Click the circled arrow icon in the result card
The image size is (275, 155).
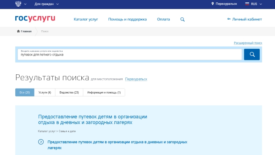pos(41,142)
